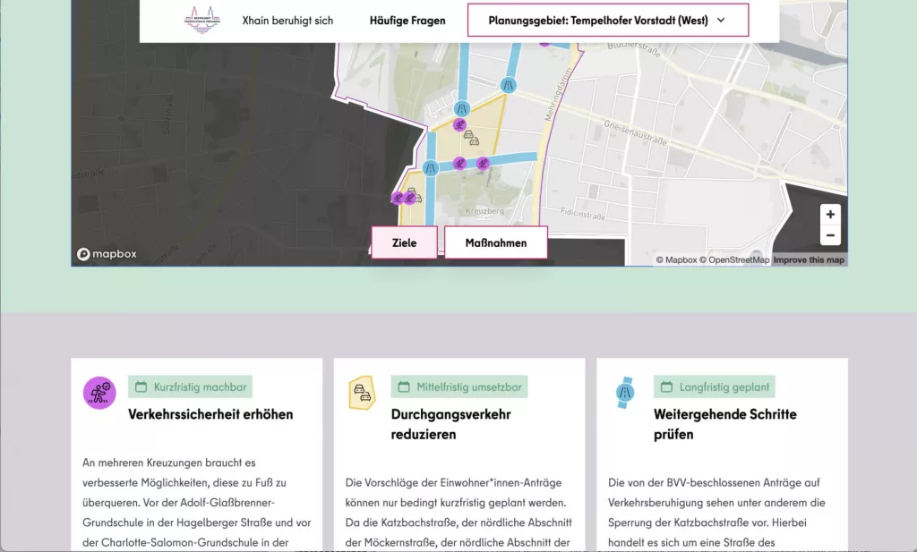The width and height of the screenshot is (917, 552).
Task: Click the yellow car badge above Durchgangsverkehr reduzieren
Action: (361, 391)
